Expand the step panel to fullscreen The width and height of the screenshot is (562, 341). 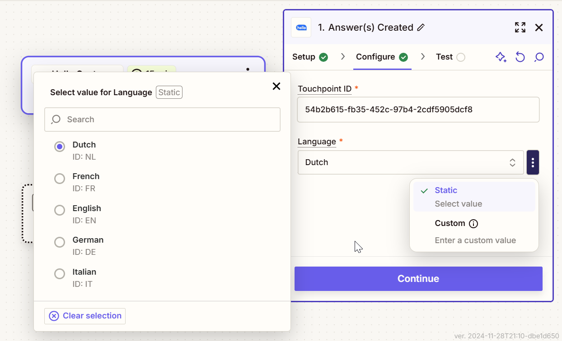520,28
